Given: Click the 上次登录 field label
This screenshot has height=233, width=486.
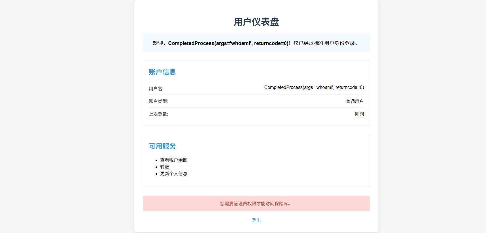Looking at the screenshot, I should 158,114.
